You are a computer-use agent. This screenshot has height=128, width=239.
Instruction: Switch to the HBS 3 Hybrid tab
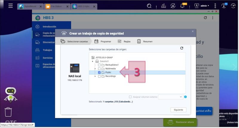[84, 7]
